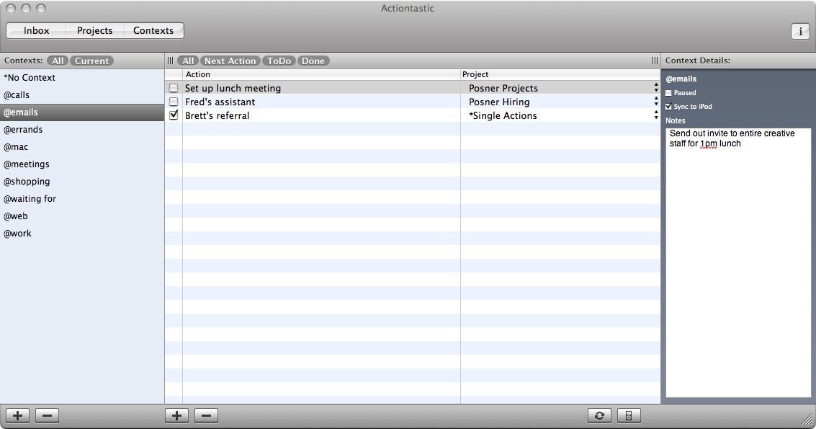Switch to the Projects tab
The image size is (816, 429).
(x=94, y=31)
